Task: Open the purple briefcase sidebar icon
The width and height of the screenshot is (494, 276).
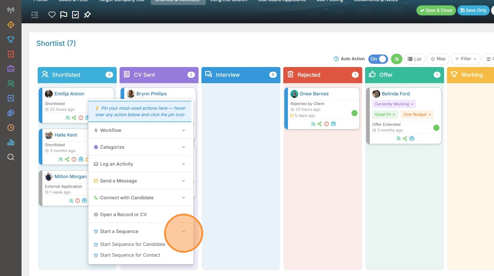Action: click(11, 68)
